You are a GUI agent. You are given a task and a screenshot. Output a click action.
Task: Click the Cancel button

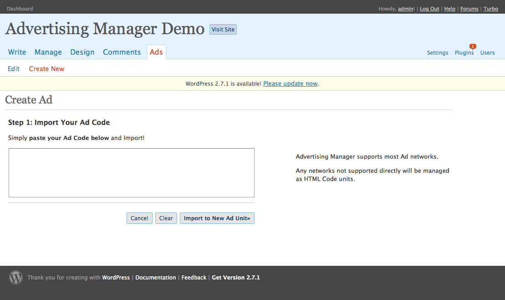(x=139, y=218)
